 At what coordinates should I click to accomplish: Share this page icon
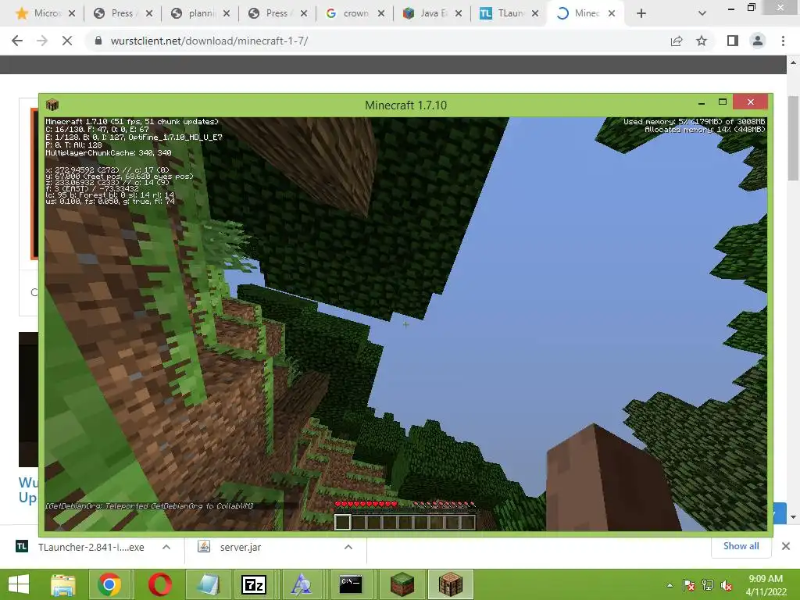tap(677, 41)
